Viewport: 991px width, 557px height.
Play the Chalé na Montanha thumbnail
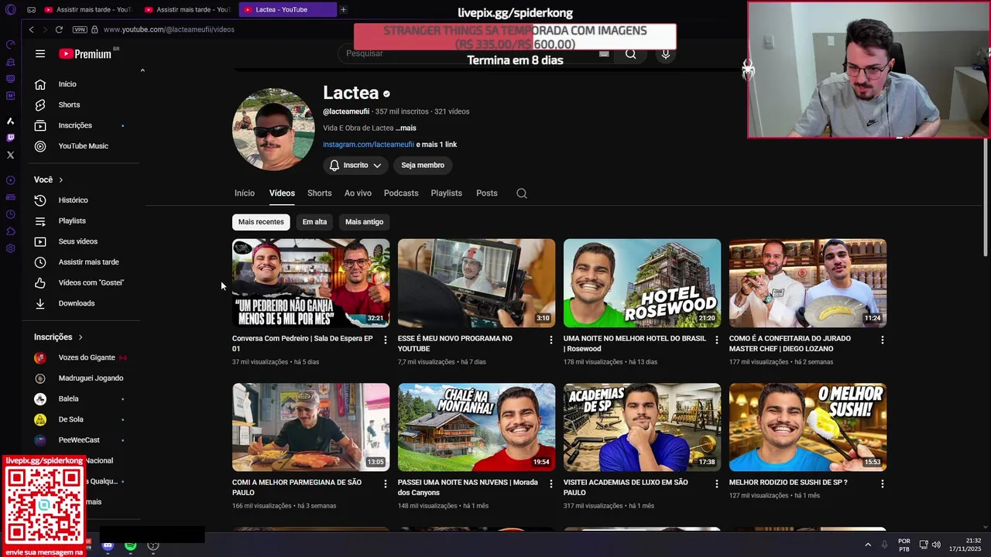(x=476, y=427)
